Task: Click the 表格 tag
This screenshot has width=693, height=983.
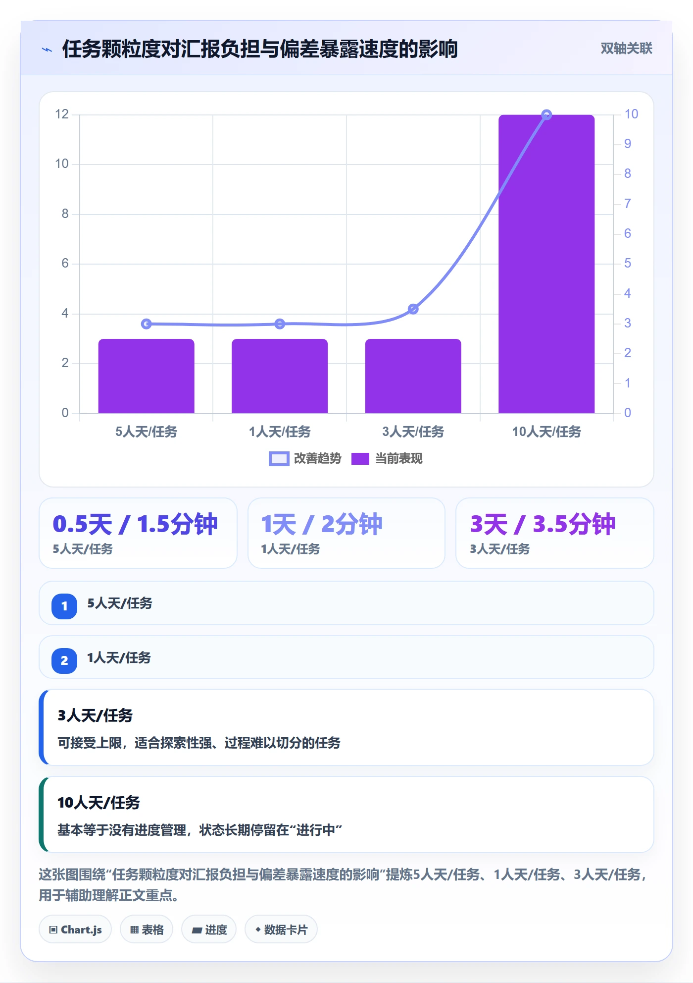Action: coord(147,929)
